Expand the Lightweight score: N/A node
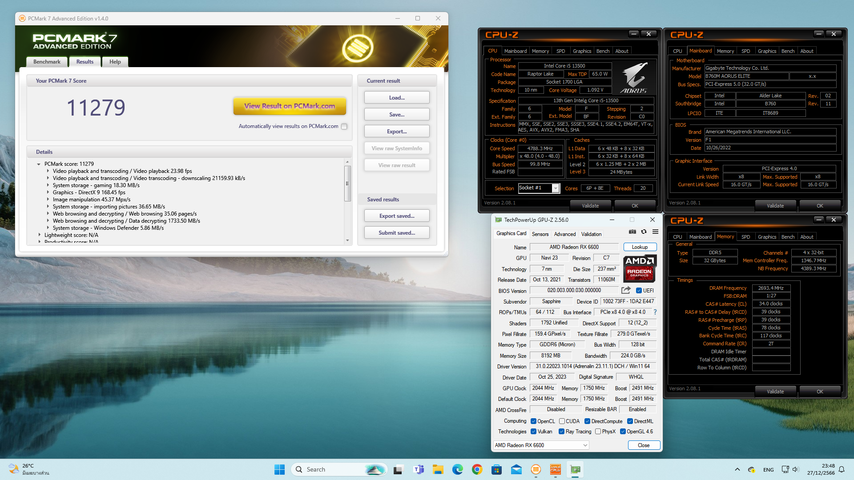The height and width of the screenshot is (480, 854). coord(39,235)
